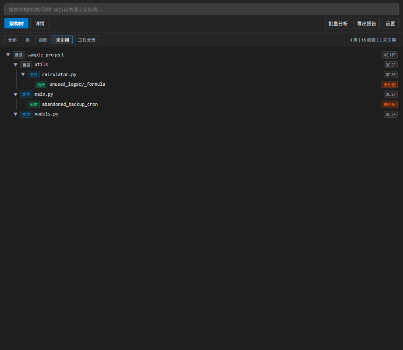Screen dimensions: 403x350
Task: Click the 目录 badge of utils
Action: (26, 65)
